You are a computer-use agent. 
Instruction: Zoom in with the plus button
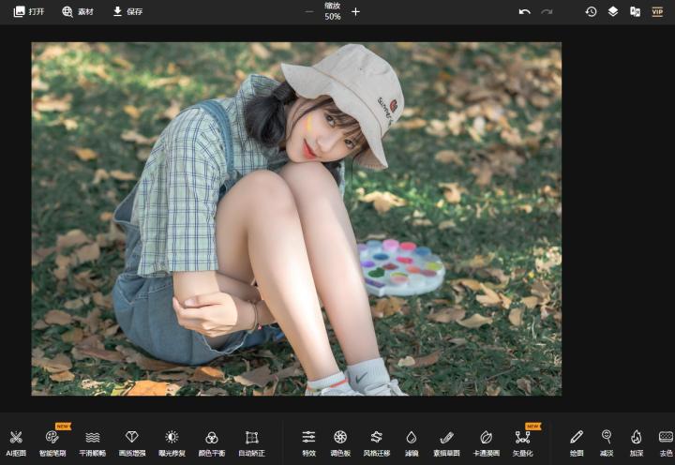[355, 12]
